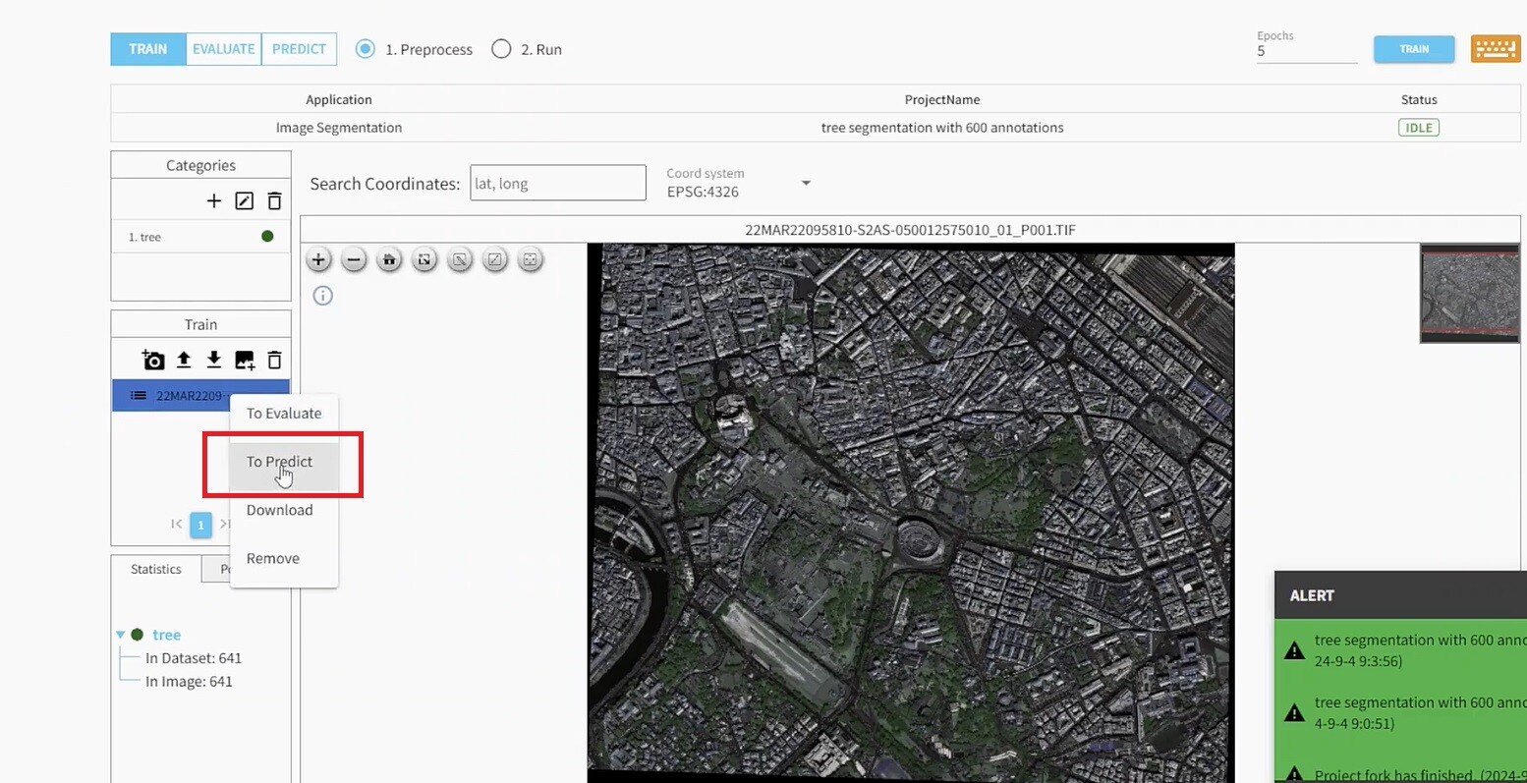
Task: Capture a snapshot with the camera icon
Action: pos(153,360)
